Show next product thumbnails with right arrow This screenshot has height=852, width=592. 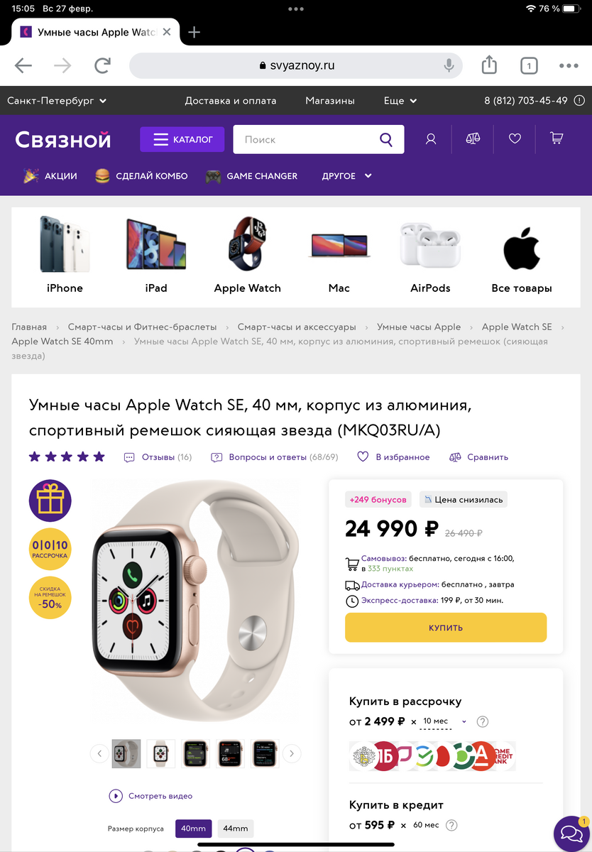[x=292, y=754]
